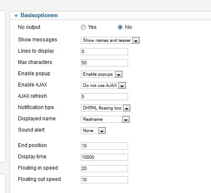The height and width of the screenshot is (193, 211).
Task: Focus the Display time field
Action: [x=104, y=157]
